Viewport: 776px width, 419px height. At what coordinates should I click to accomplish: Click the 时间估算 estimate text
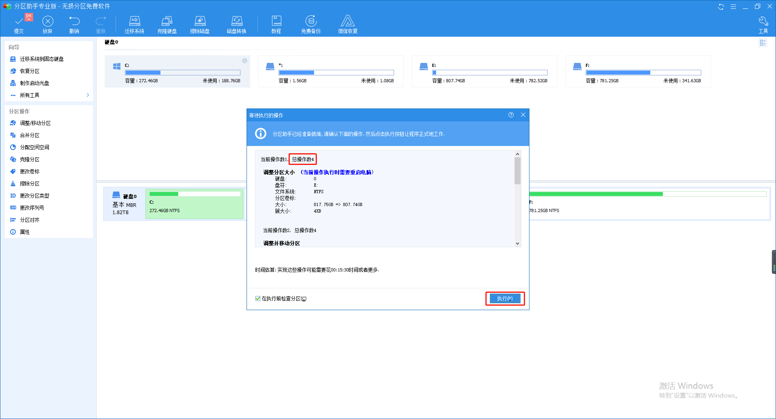[317, 270]
